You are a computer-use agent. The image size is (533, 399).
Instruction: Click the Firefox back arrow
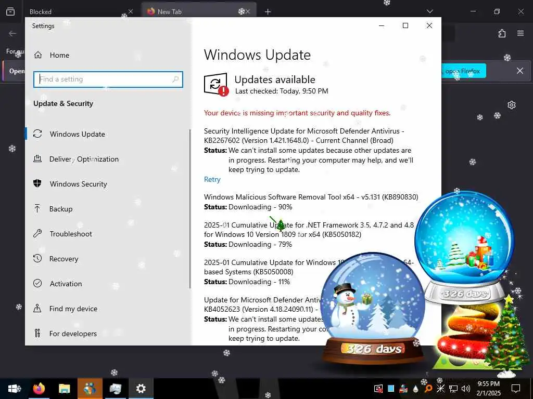pyautogui.click(x=12, y=33)
